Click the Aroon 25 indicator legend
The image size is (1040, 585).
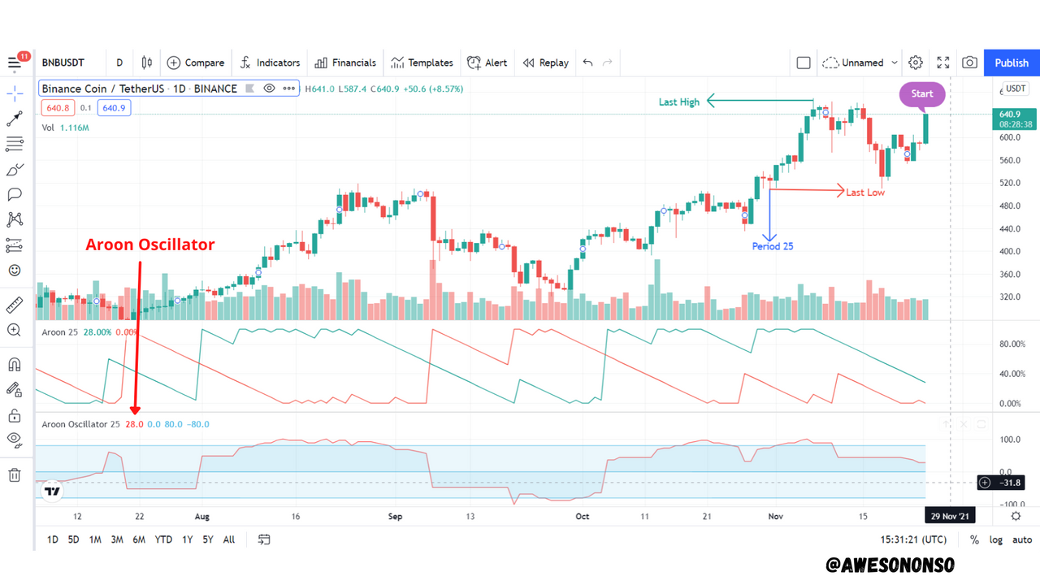coord(60,331)
